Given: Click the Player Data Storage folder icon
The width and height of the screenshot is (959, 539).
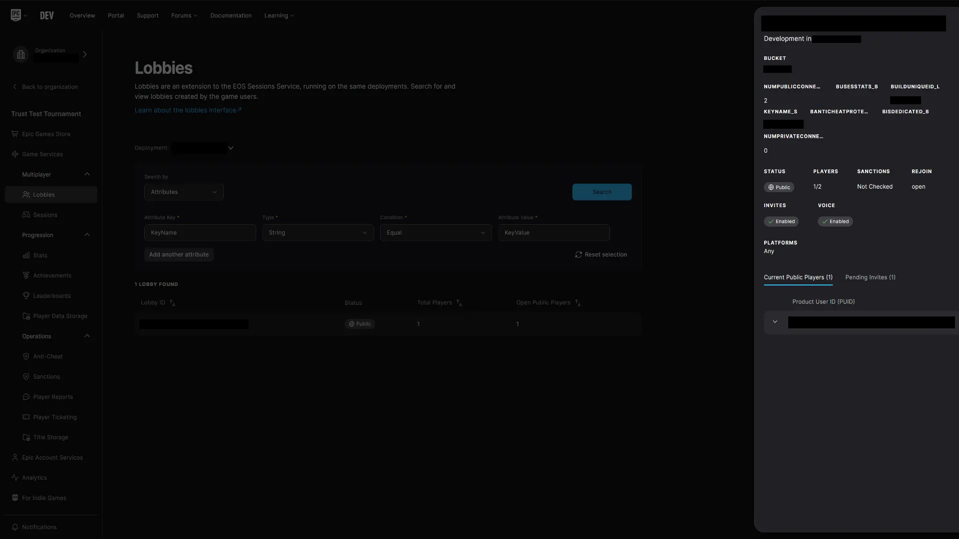Looking at the screenshot, I should [26, 316].
